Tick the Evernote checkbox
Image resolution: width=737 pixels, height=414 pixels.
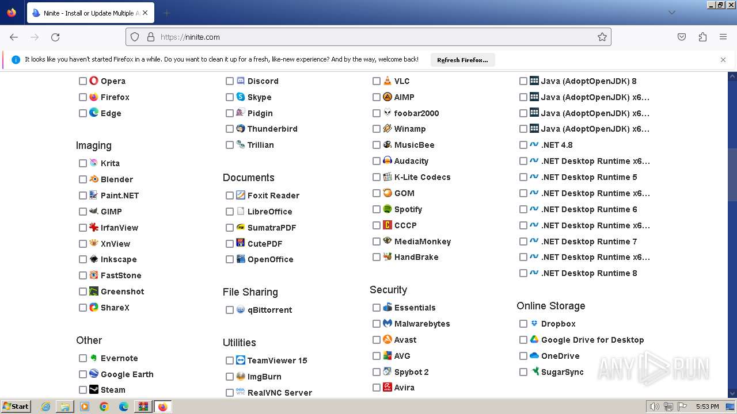click(x=83, y=358)
